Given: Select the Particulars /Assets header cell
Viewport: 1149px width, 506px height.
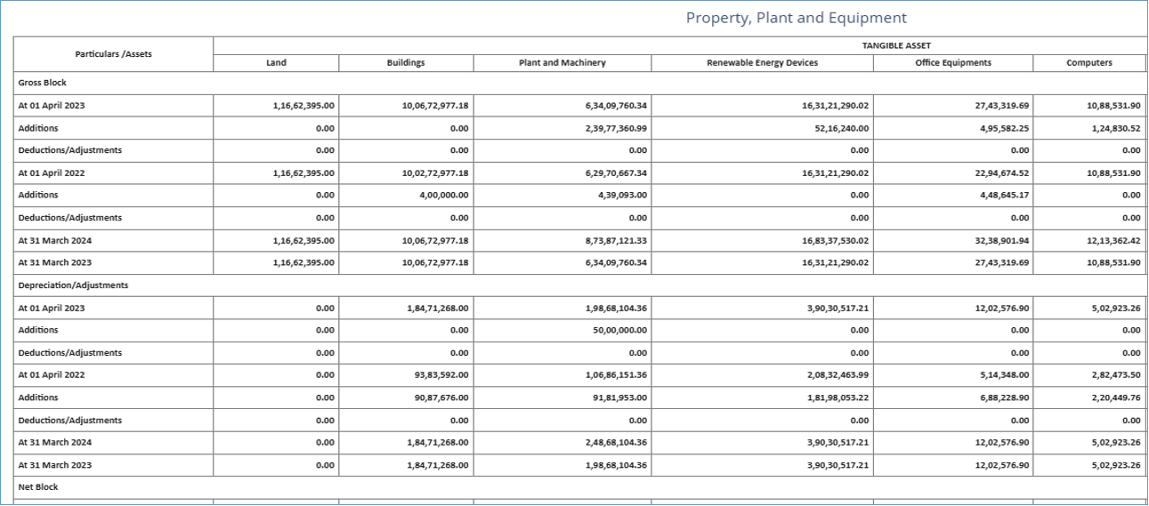Looking at the screenshot, I should [113, 54].
